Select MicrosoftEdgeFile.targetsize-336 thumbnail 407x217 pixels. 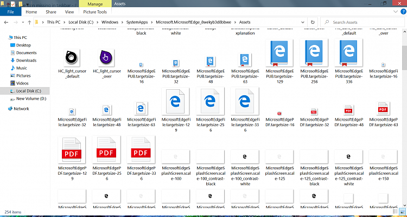tap(245, 101)
